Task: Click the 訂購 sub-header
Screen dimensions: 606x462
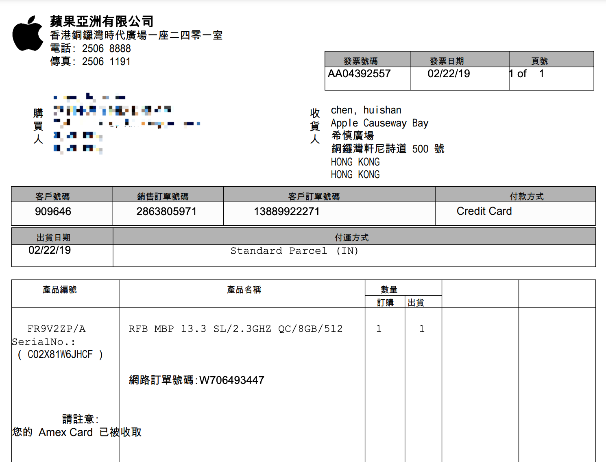Action: (x=385, y=303)
